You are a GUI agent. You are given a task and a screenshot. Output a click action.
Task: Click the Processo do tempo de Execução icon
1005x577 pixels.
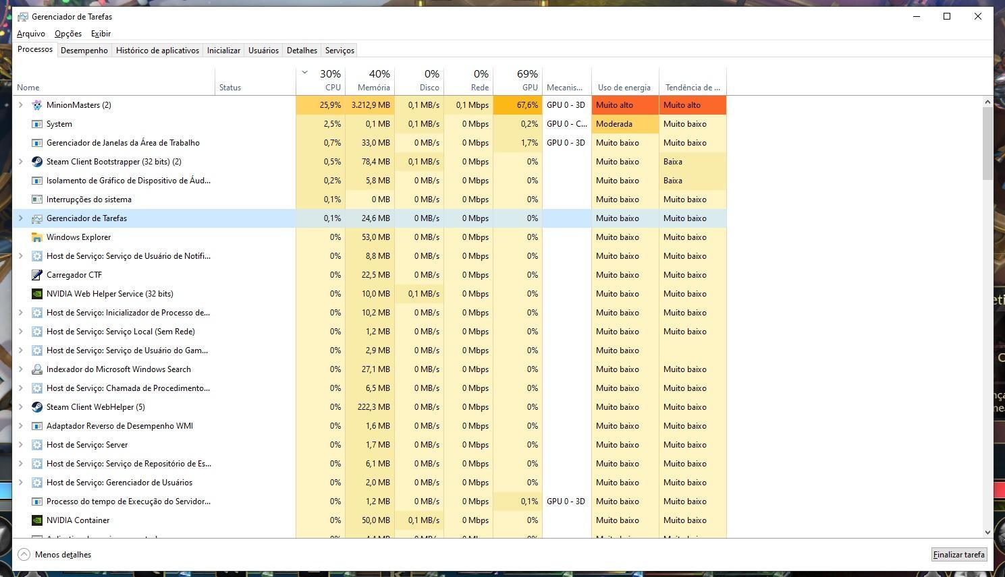click(x=37, y=502)
